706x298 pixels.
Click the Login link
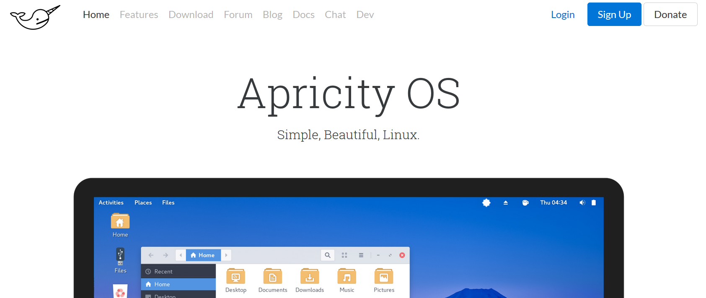pyautogui.click(x=562, y=15)
